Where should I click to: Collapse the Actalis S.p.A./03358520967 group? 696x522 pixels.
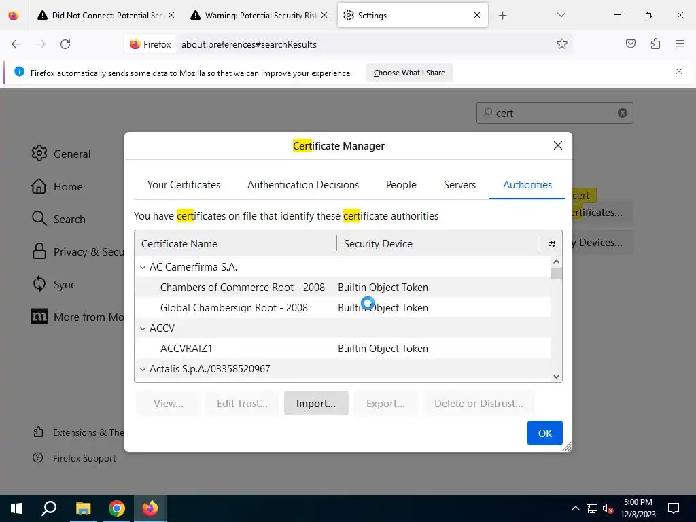[143, 369]
